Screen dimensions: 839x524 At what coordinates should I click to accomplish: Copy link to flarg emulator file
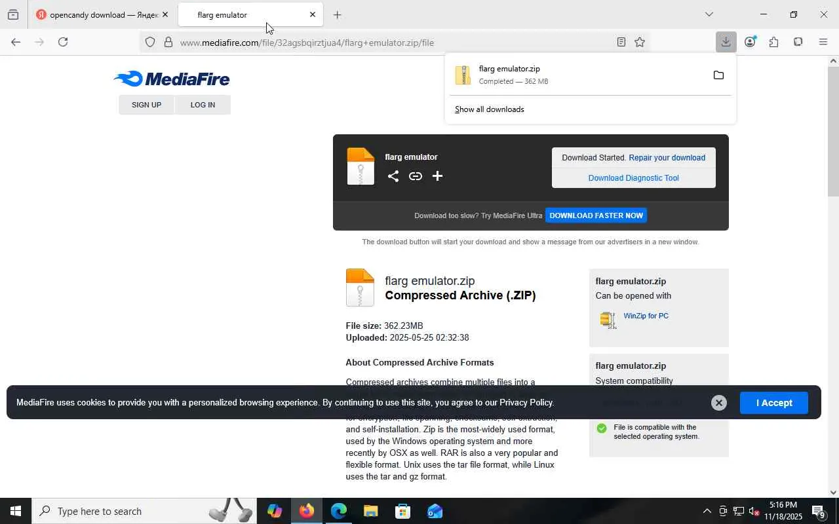pos(416,176)
